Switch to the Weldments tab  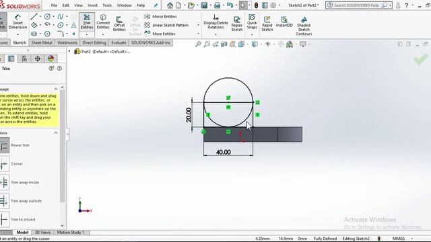(67, 43)
